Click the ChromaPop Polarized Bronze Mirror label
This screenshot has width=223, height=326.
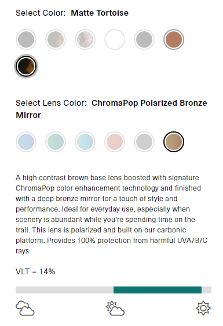(111, 109)
